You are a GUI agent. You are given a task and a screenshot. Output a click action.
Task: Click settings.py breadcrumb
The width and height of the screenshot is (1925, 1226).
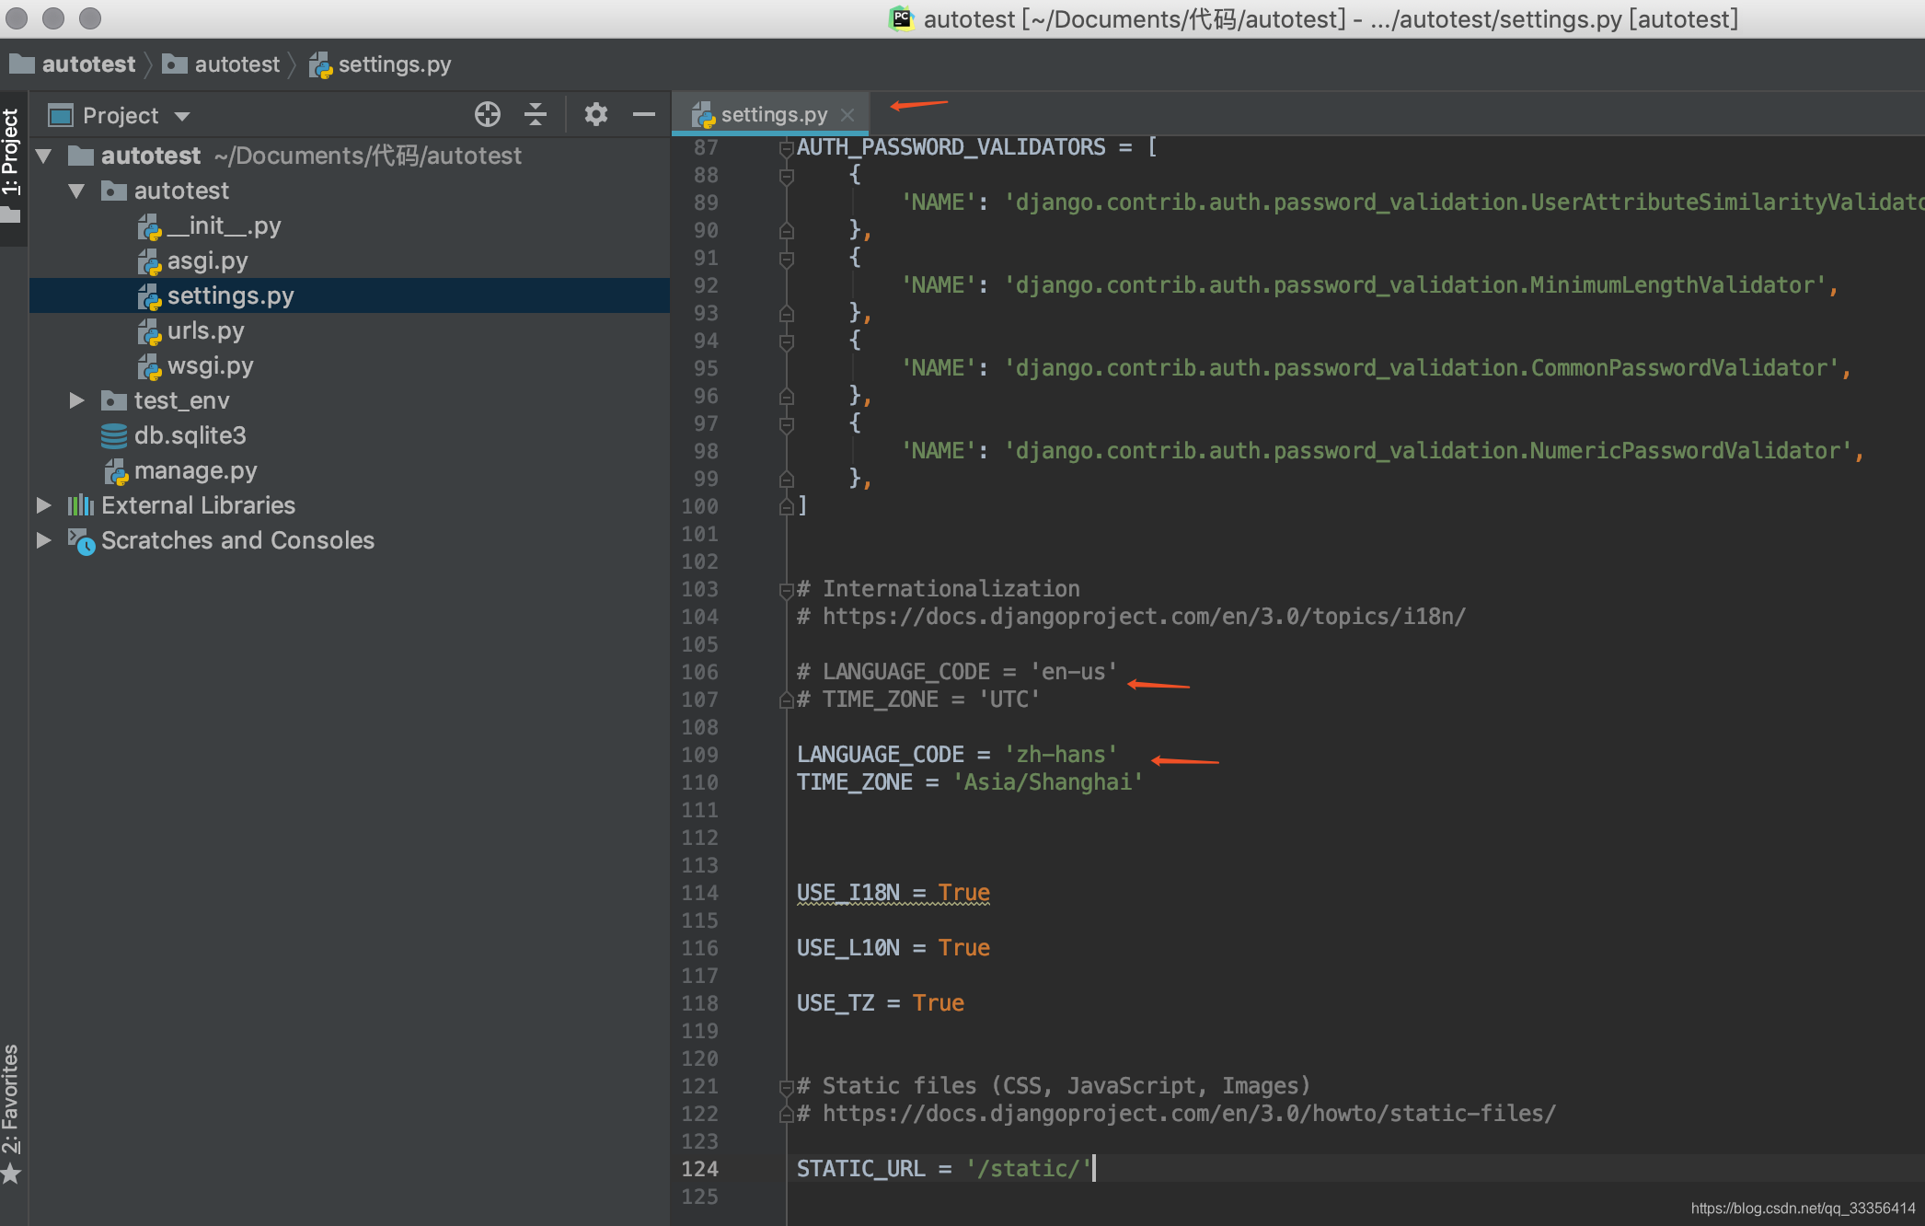[x=380, y=64]
